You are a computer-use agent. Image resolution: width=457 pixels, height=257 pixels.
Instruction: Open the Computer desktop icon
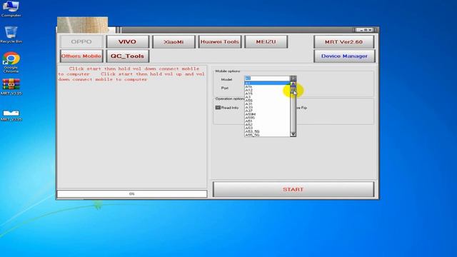pyautogui.click(x=11, y=9)
